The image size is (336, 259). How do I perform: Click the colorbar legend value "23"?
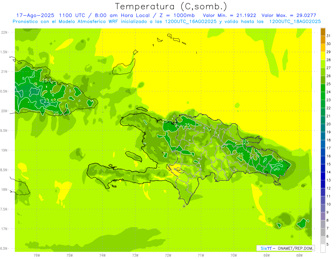pos(329,100)
